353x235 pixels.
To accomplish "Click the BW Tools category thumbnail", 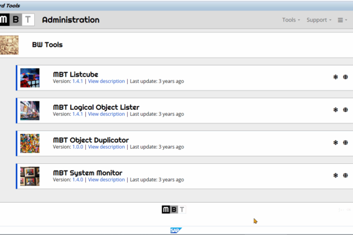I will (9, 45).
